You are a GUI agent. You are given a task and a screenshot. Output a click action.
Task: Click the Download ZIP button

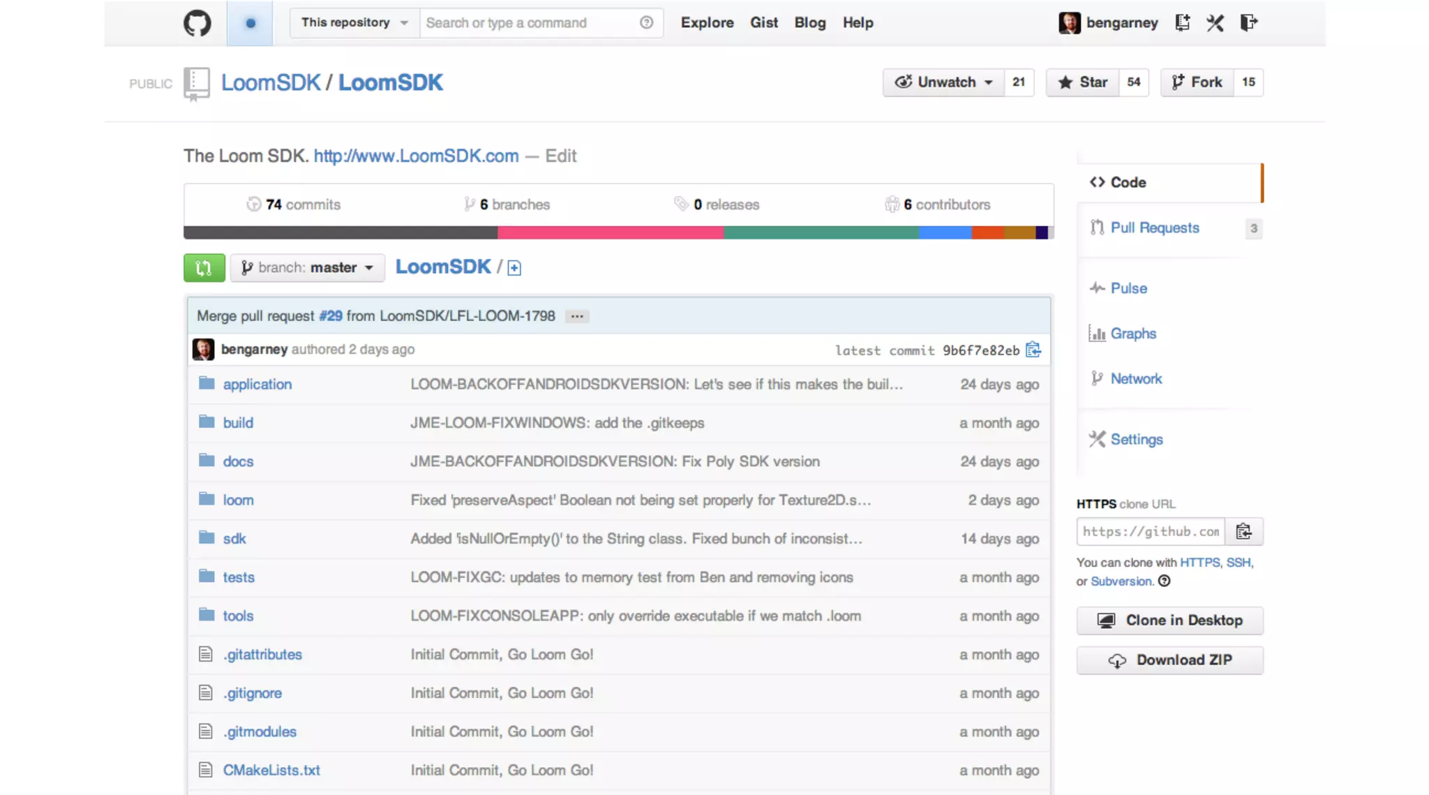(1169, 660)
